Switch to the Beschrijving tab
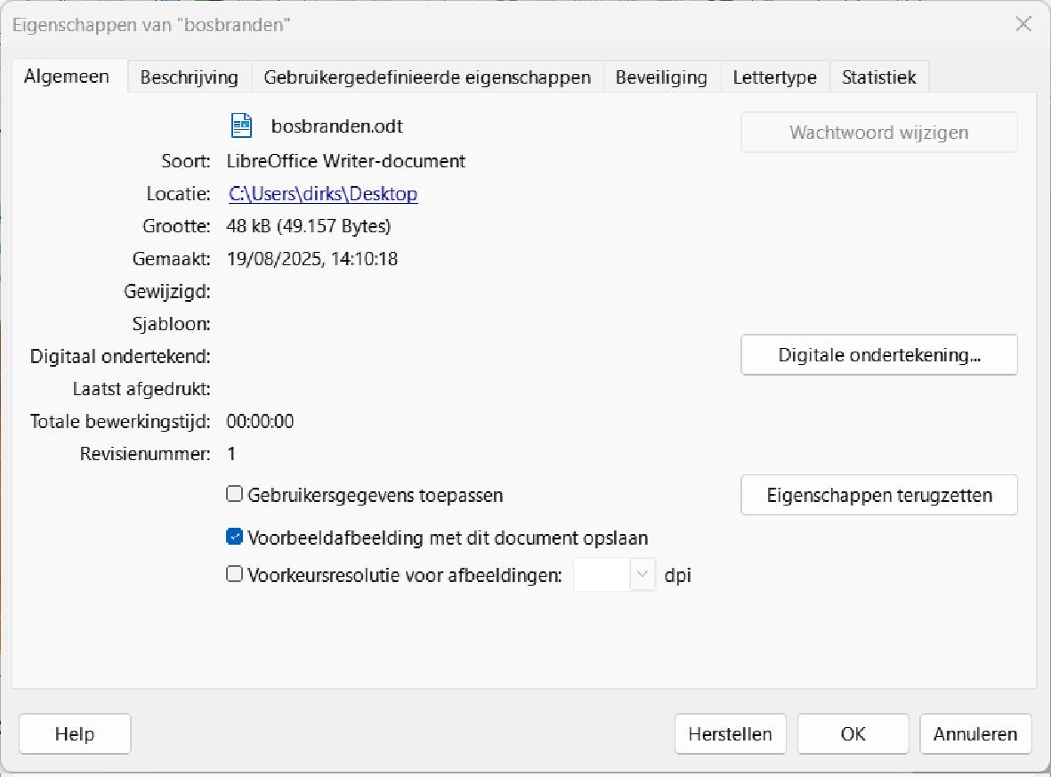 pyautogui.click(x=189, y=77)
